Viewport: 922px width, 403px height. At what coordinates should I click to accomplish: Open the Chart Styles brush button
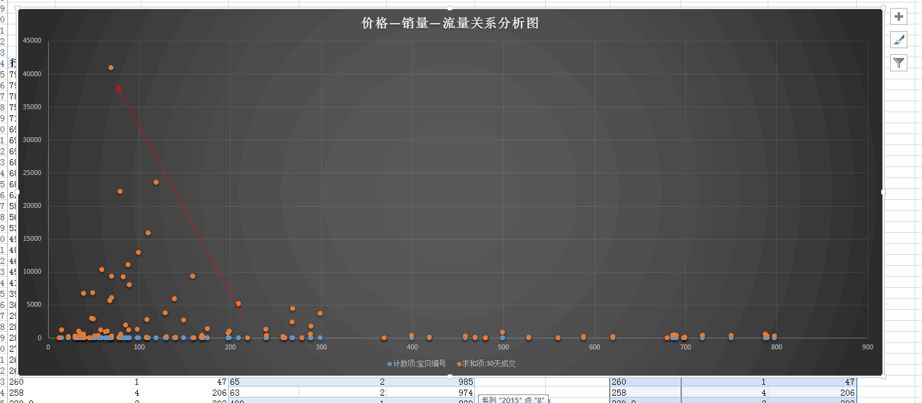899,40
